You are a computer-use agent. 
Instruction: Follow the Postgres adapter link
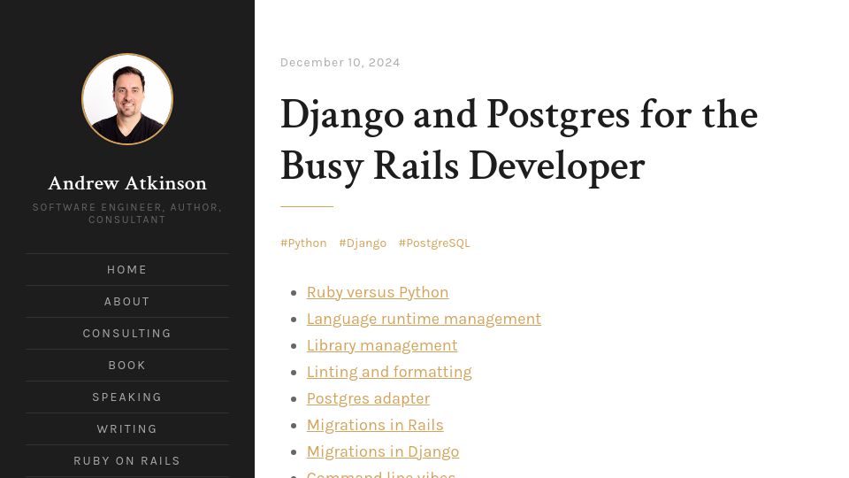pyautogui.click(x=368, y=398)
